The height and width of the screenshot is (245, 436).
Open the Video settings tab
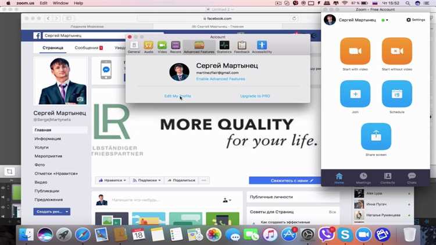[x=162, y=47]
